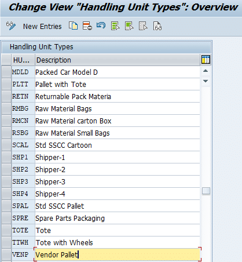Click the scroll up arrow in the table
Image resolution: width=242 pixels, height=262 pixels.
tap(206, 71)
